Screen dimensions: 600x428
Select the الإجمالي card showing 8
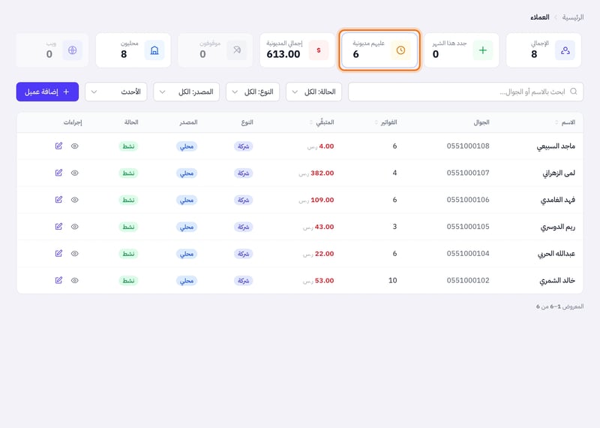coord(544,50)
